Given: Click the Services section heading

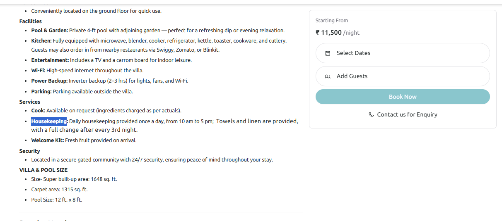Looking at the screenshot, I should coord(29,102).
